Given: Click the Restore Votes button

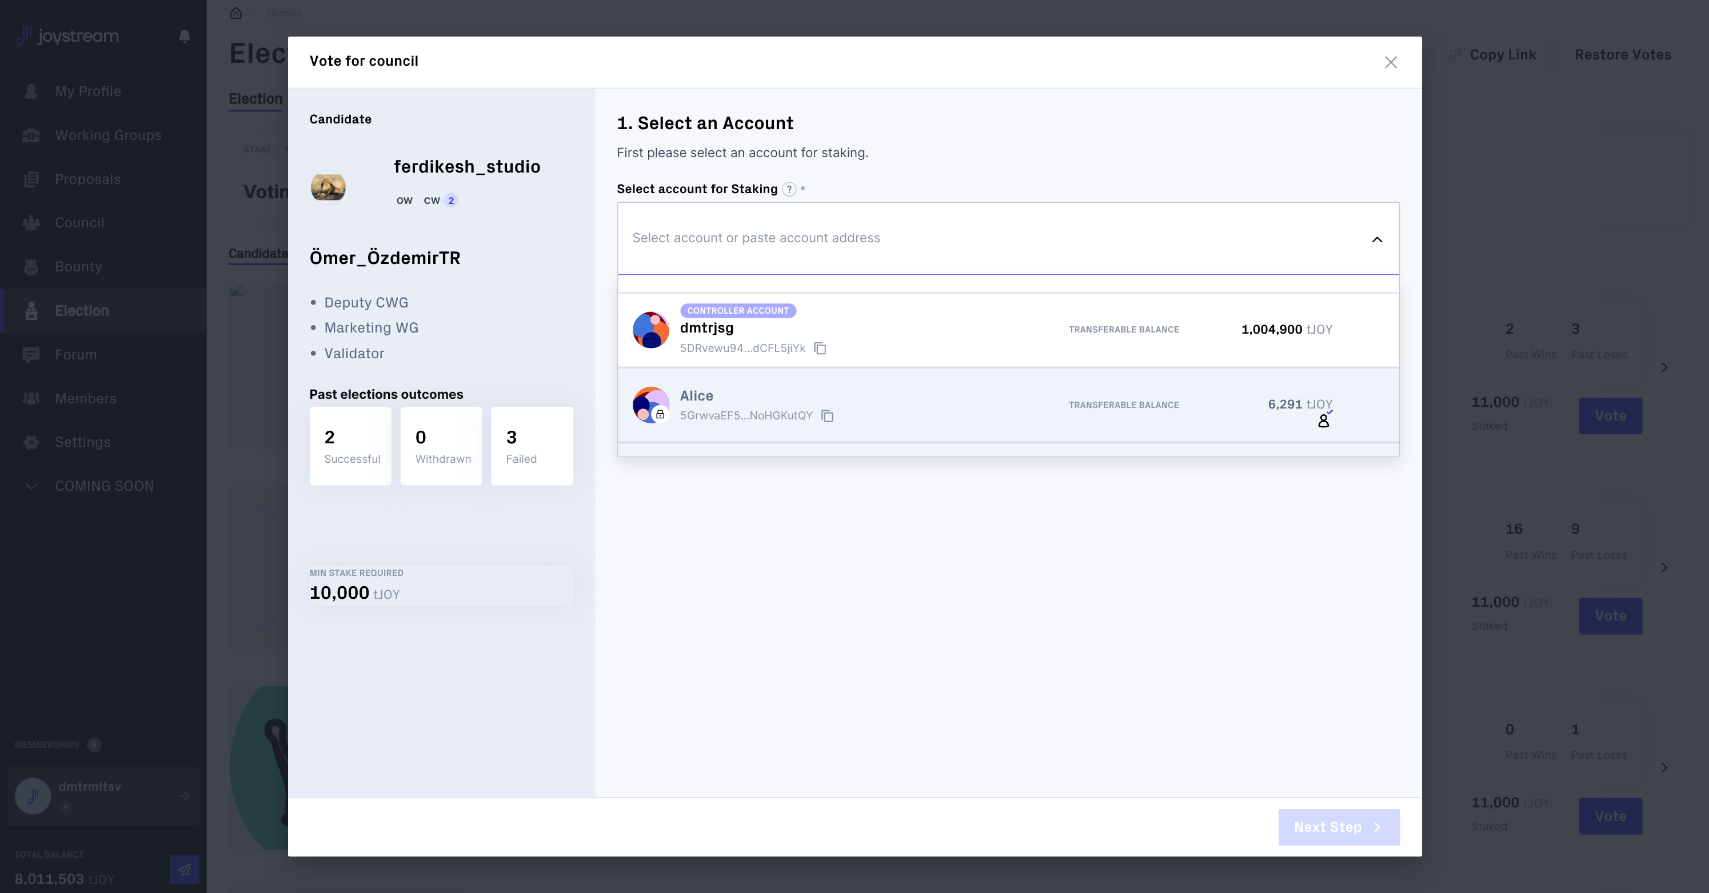Looking at the screenshot, I should (1623, 54).
